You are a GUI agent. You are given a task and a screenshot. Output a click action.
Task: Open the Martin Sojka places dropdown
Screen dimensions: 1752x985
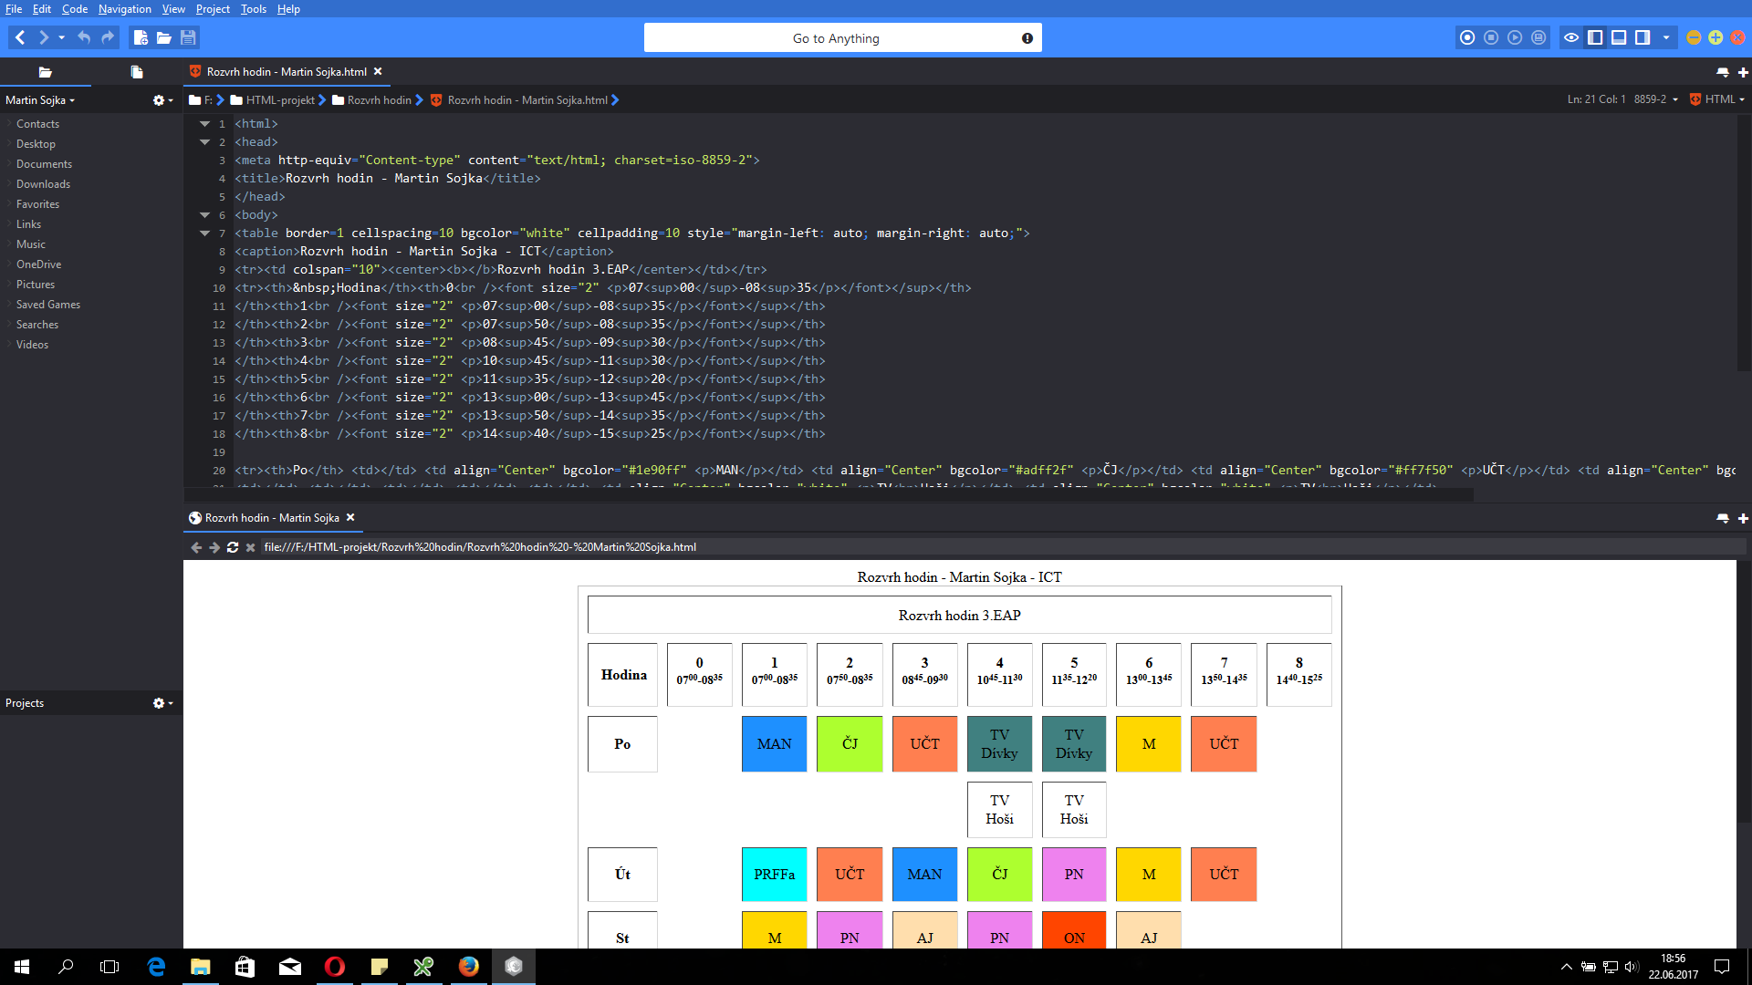click(40, 100)
